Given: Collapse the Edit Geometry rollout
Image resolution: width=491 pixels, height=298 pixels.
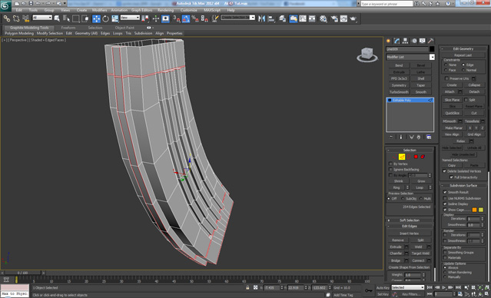Looking at the screenshot, I should coord(463,49).
